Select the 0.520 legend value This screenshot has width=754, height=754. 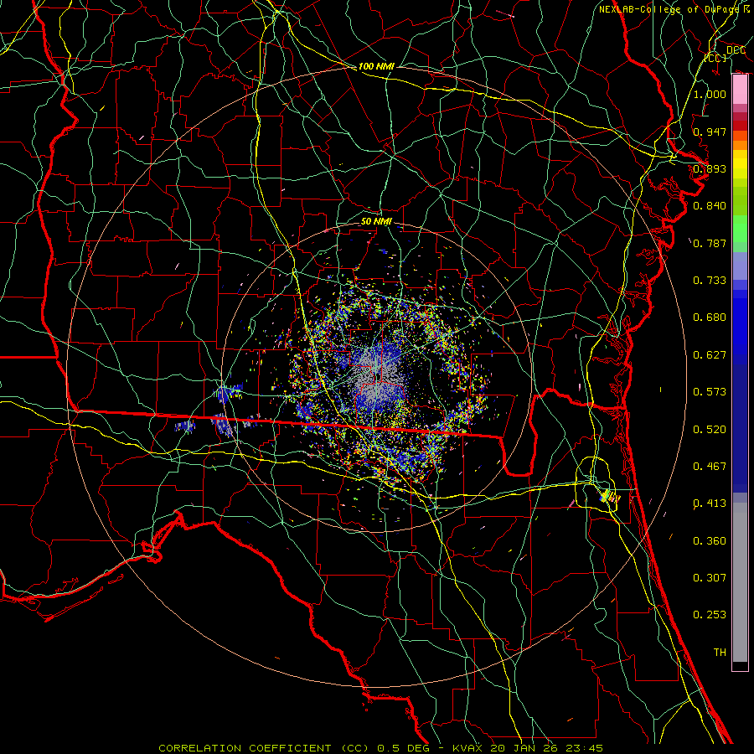(x=710, y=430)
